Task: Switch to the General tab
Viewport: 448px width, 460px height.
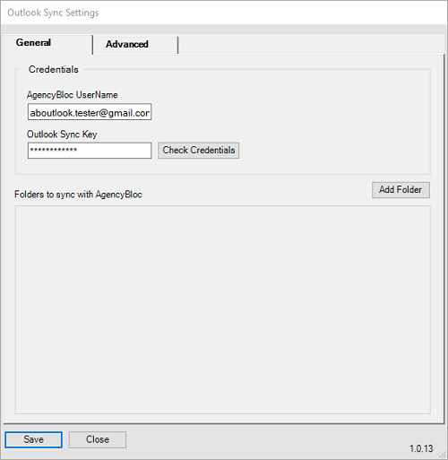Action: (x=47, y=44)
